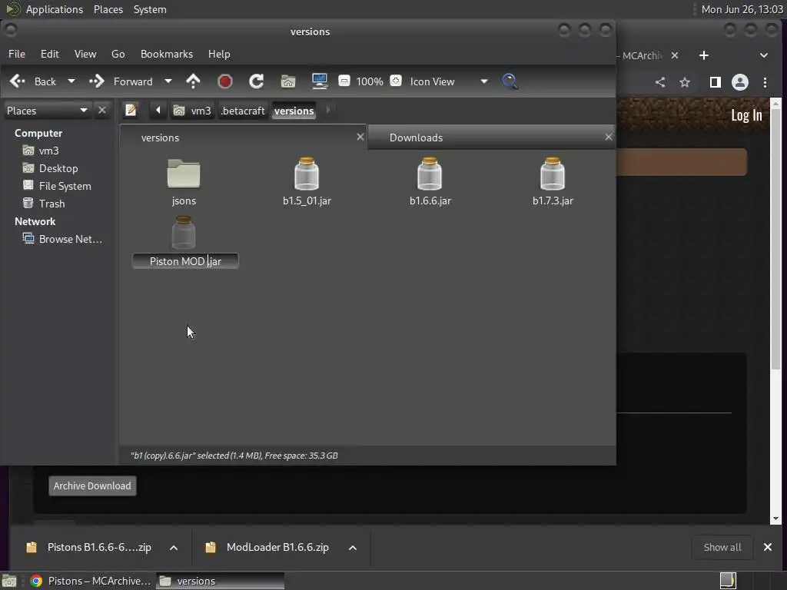This screenshot has height=590, width=787.
Task: Click Show all downloads in browser
Action: 722,547
